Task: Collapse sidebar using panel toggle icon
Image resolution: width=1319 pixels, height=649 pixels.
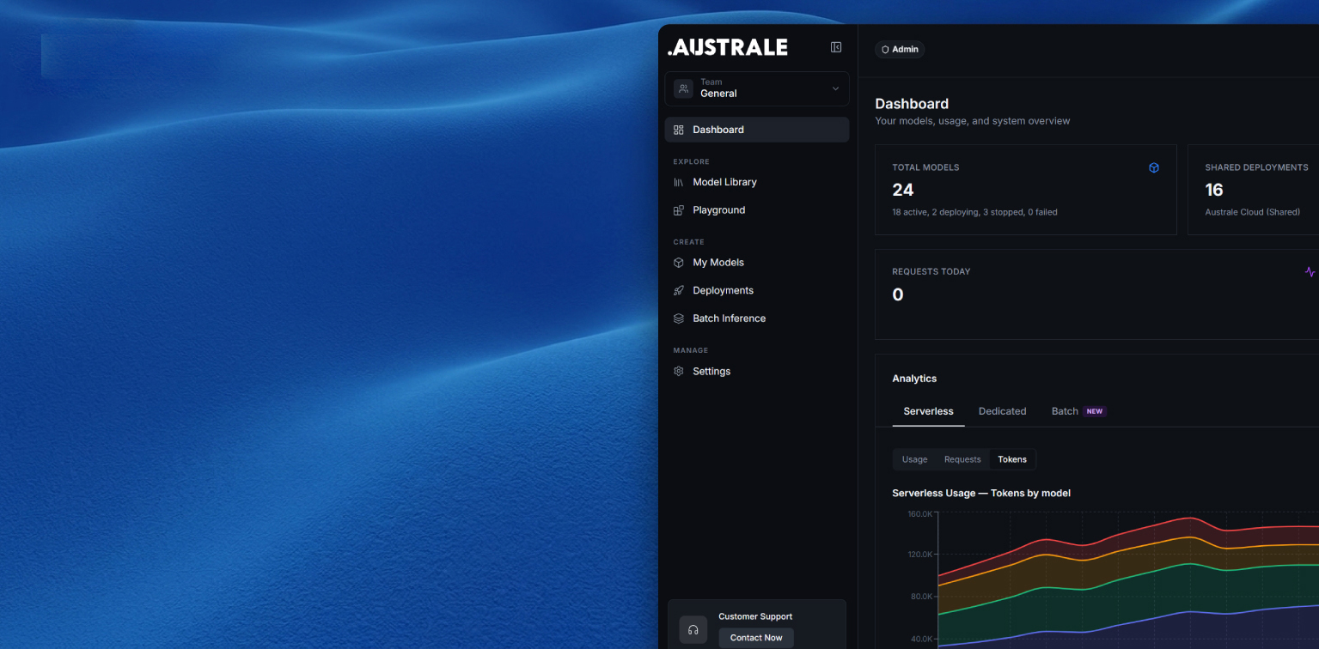Action: click(836, 47)
